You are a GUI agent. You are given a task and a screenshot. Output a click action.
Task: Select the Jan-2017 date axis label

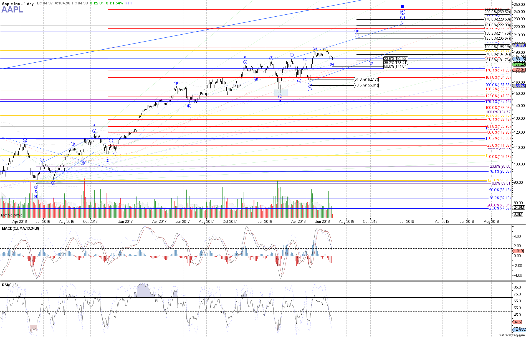coord(125,221)
